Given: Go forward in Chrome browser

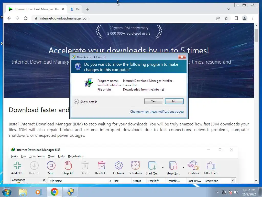Looking at the screenshot, I should [x=17, y=18].
